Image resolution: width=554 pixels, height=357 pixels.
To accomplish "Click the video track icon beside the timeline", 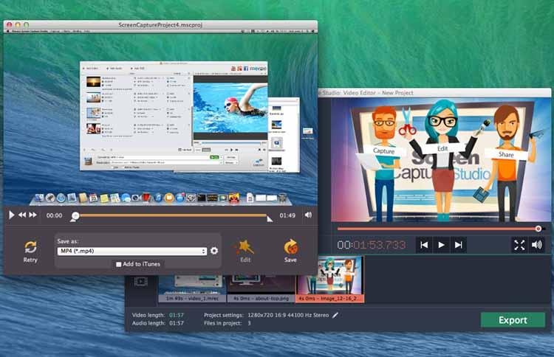I will click(x=140, y=281).
